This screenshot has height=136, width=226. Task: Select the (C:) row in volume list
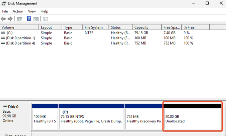tap(104, 33)
